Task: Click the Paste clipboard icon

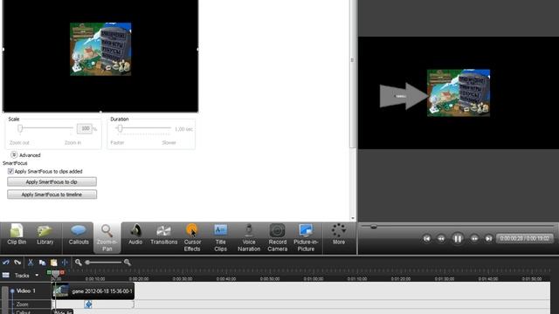Action: click(54, 263)
